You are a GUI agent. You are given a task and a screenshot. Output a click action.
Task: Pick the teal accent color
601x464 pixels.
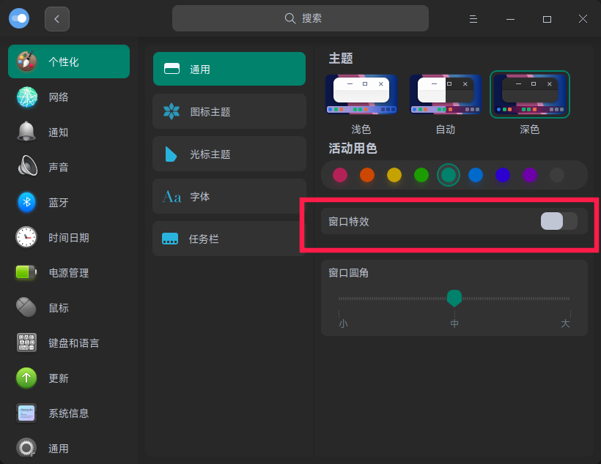tap(449, 175)
